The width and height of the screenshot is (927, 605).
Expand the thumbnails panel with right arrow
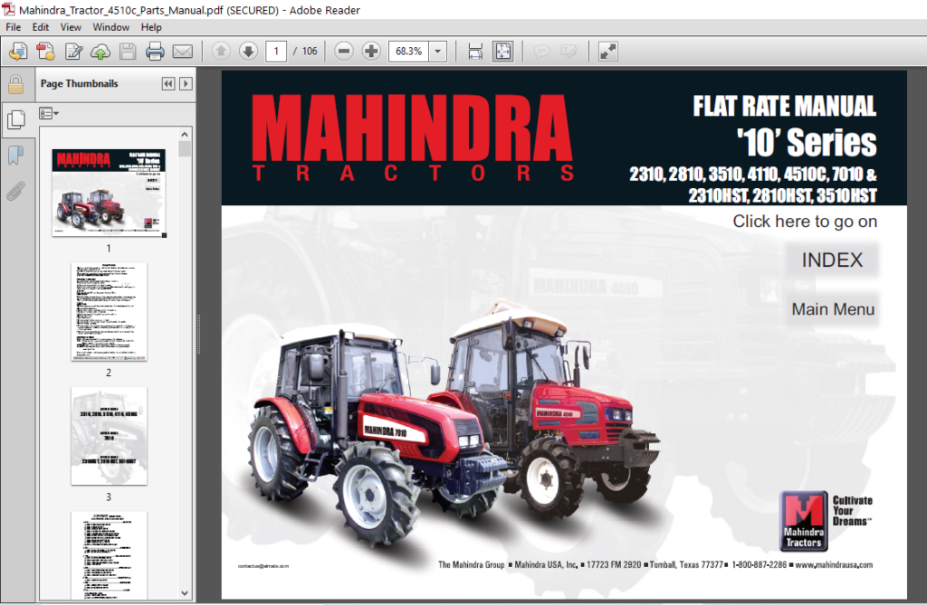click(x=186, y=84)
